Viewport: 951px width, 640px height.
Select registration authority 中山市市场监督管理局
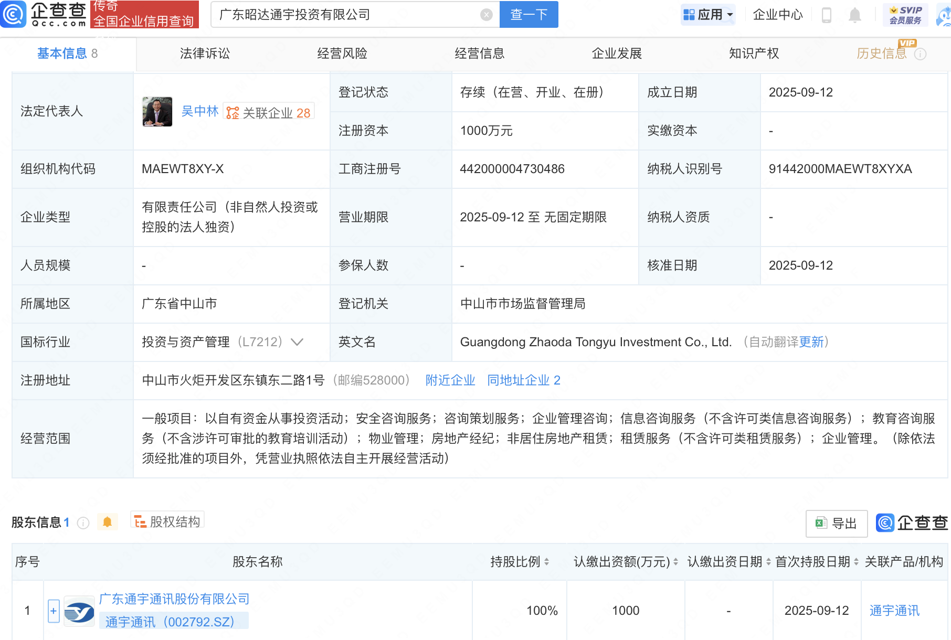(x=523, y=304)
